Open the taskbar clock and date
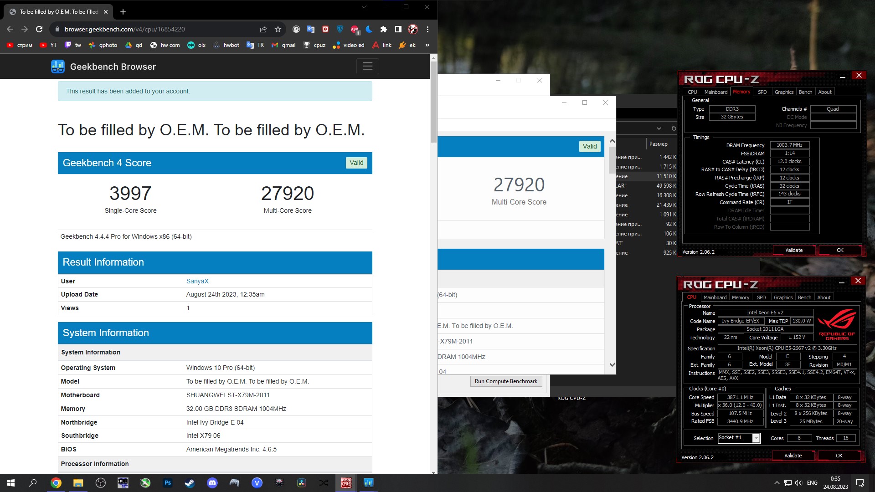The image size is (875, 492). (835, 483)
